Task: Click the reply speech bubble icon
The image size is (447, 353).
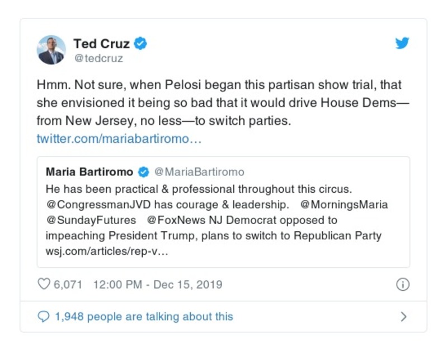Action: pyautogui.click(x=44, y=317)
